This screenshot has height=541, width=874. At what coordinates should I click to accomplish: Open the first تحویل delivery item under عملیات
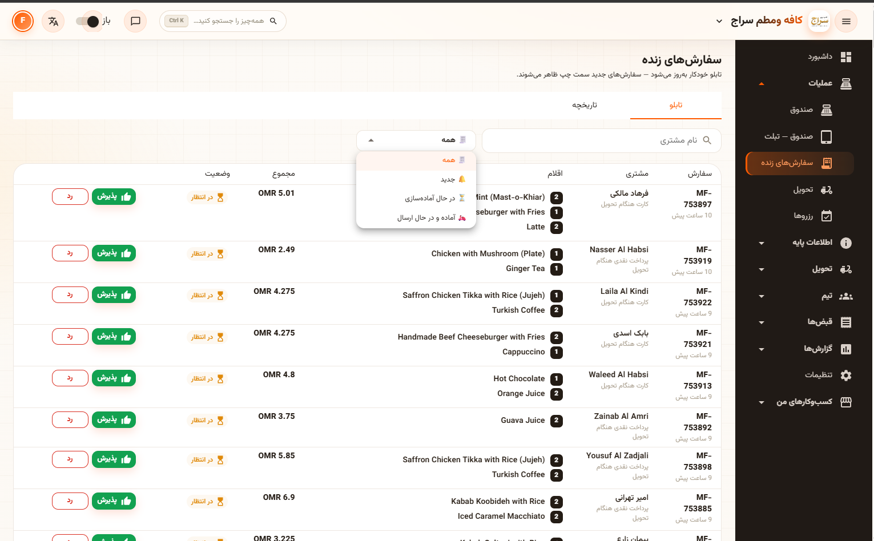click(x=799, y=189)
